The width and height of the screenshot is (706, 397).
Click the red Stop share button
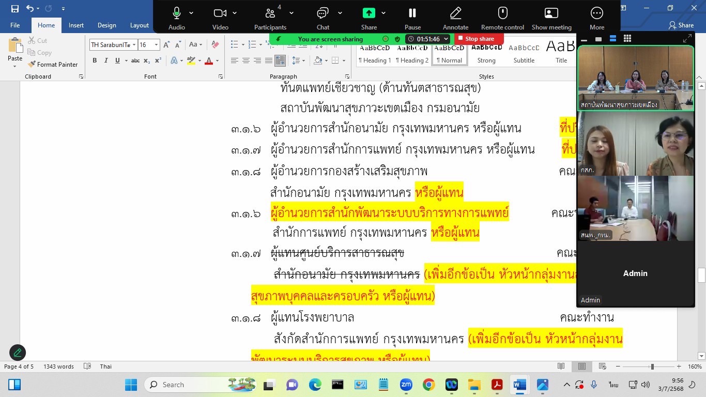479,39
